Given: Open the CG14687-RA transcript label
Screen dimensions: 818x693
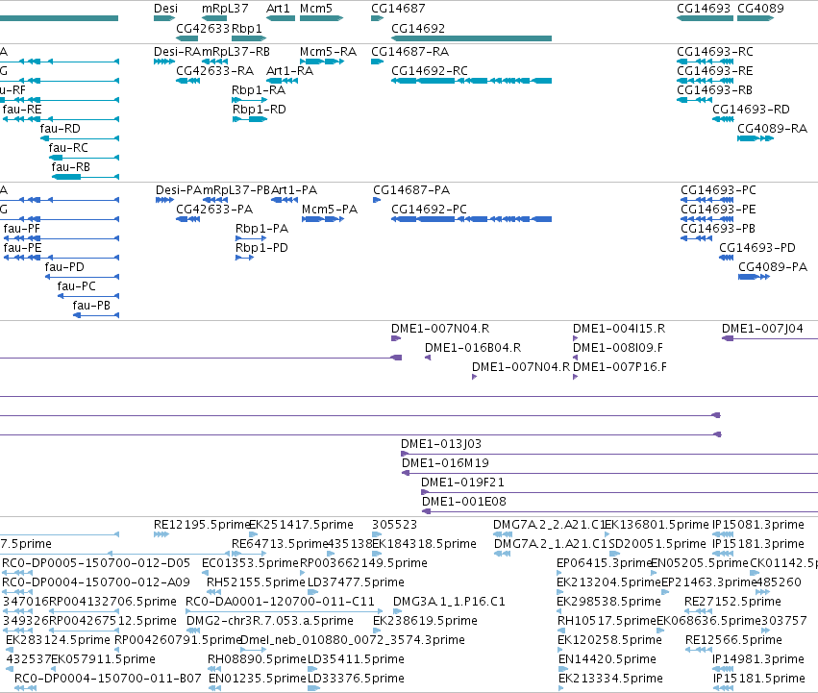Looking at the screenshot, I should [x=410, y=52].
